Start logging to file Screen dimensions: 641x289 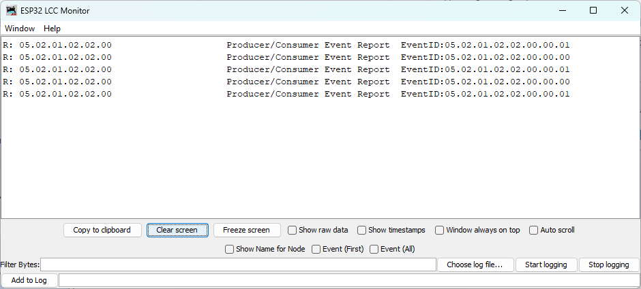546,265
